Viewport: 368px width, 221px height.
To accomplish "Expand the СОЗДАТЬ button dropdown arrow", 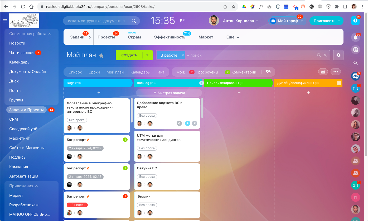I will coord(147,55).
